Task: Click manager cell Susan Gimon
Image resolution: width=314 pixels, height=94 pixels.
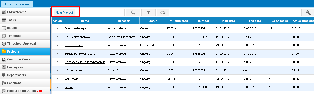Action: (116, 70)
